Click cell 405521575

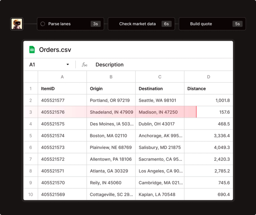point(62,124)
